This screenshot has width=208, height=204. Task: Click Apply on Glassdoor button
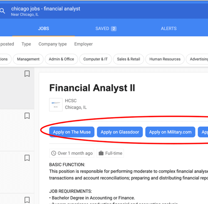pyautogui.click(x=120, y=132)
